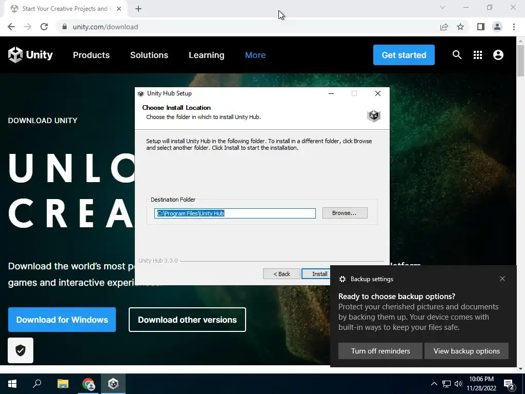The height and width of the screenshot is (394, 525).
Task: Open File Explorer from the taskbar
Action: pos(63,384)
